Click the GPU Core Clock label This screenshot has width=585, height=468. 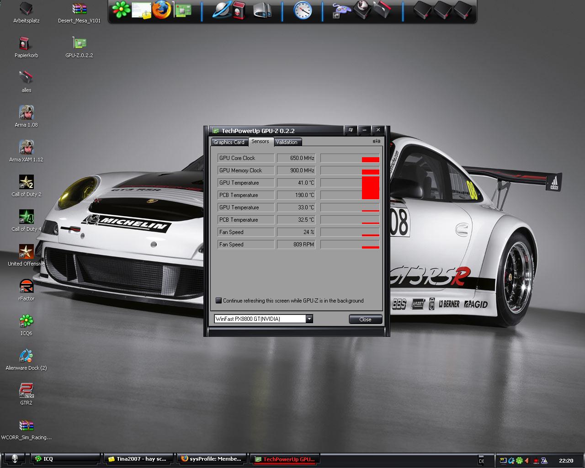246,158
